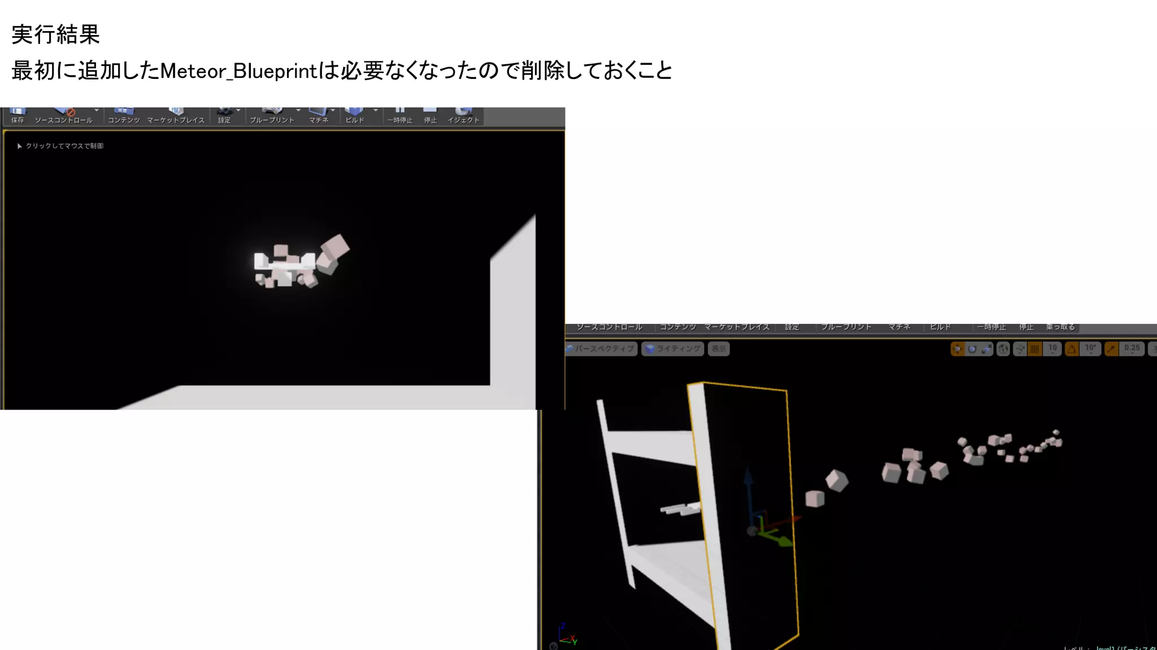The width and height of the screenshot is (1157, 650).
Task: Open 設定 in right editor toolbar
Action: pos(792,327)
